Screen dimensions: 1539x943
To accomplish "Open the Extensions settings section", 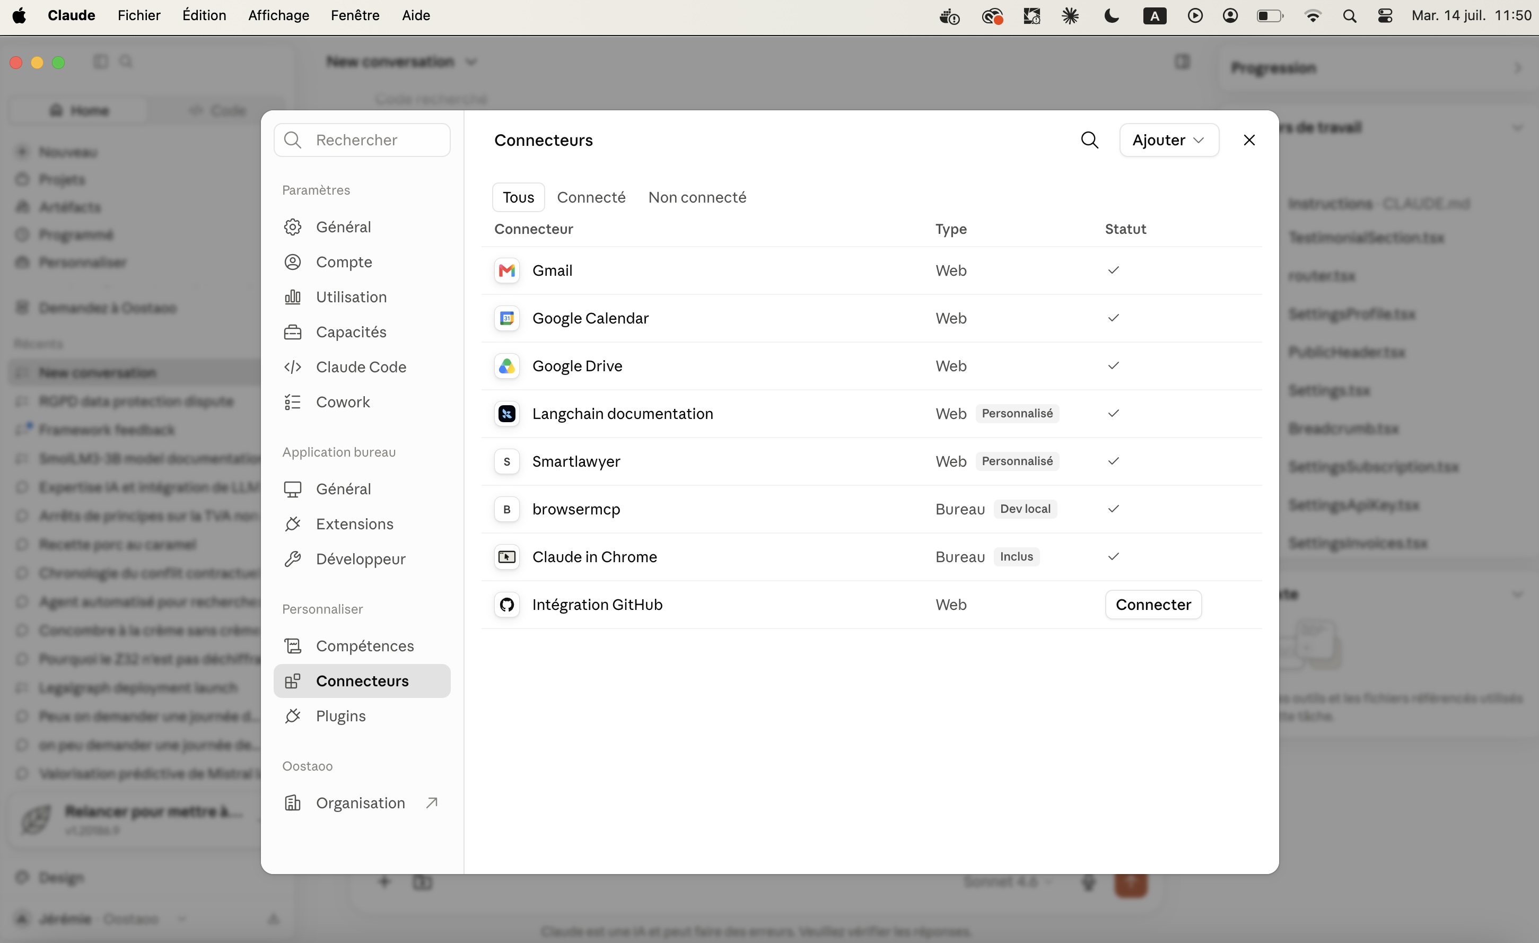I will pos(362,523).
